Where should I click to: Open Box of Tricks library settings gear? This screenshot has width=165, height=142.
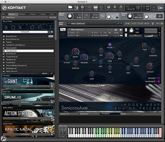(52, 32)
